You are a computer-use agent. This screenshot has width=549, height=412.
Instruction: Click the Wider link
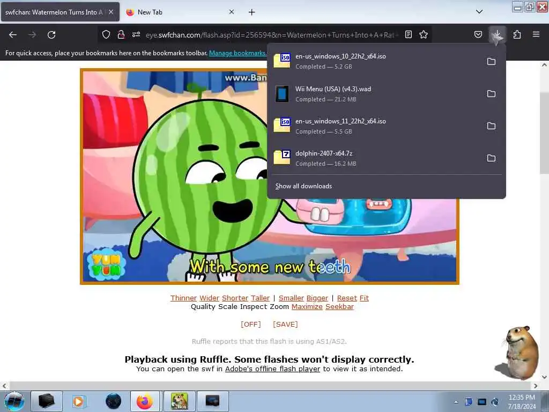[210, 298]
